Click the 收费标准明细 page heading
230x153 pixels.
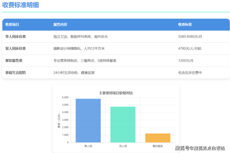pos(21,5)
